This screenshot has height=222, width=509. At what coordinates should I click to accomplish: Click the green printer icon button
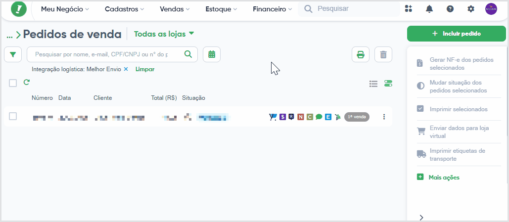[x=361, y=54]
